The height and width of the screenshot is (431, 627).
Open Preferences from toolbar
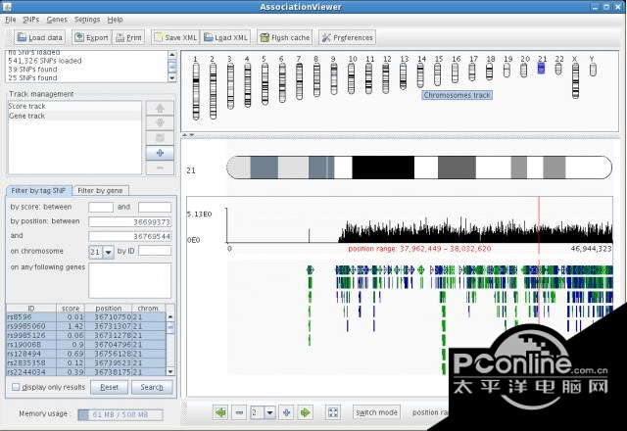[347, 37]
